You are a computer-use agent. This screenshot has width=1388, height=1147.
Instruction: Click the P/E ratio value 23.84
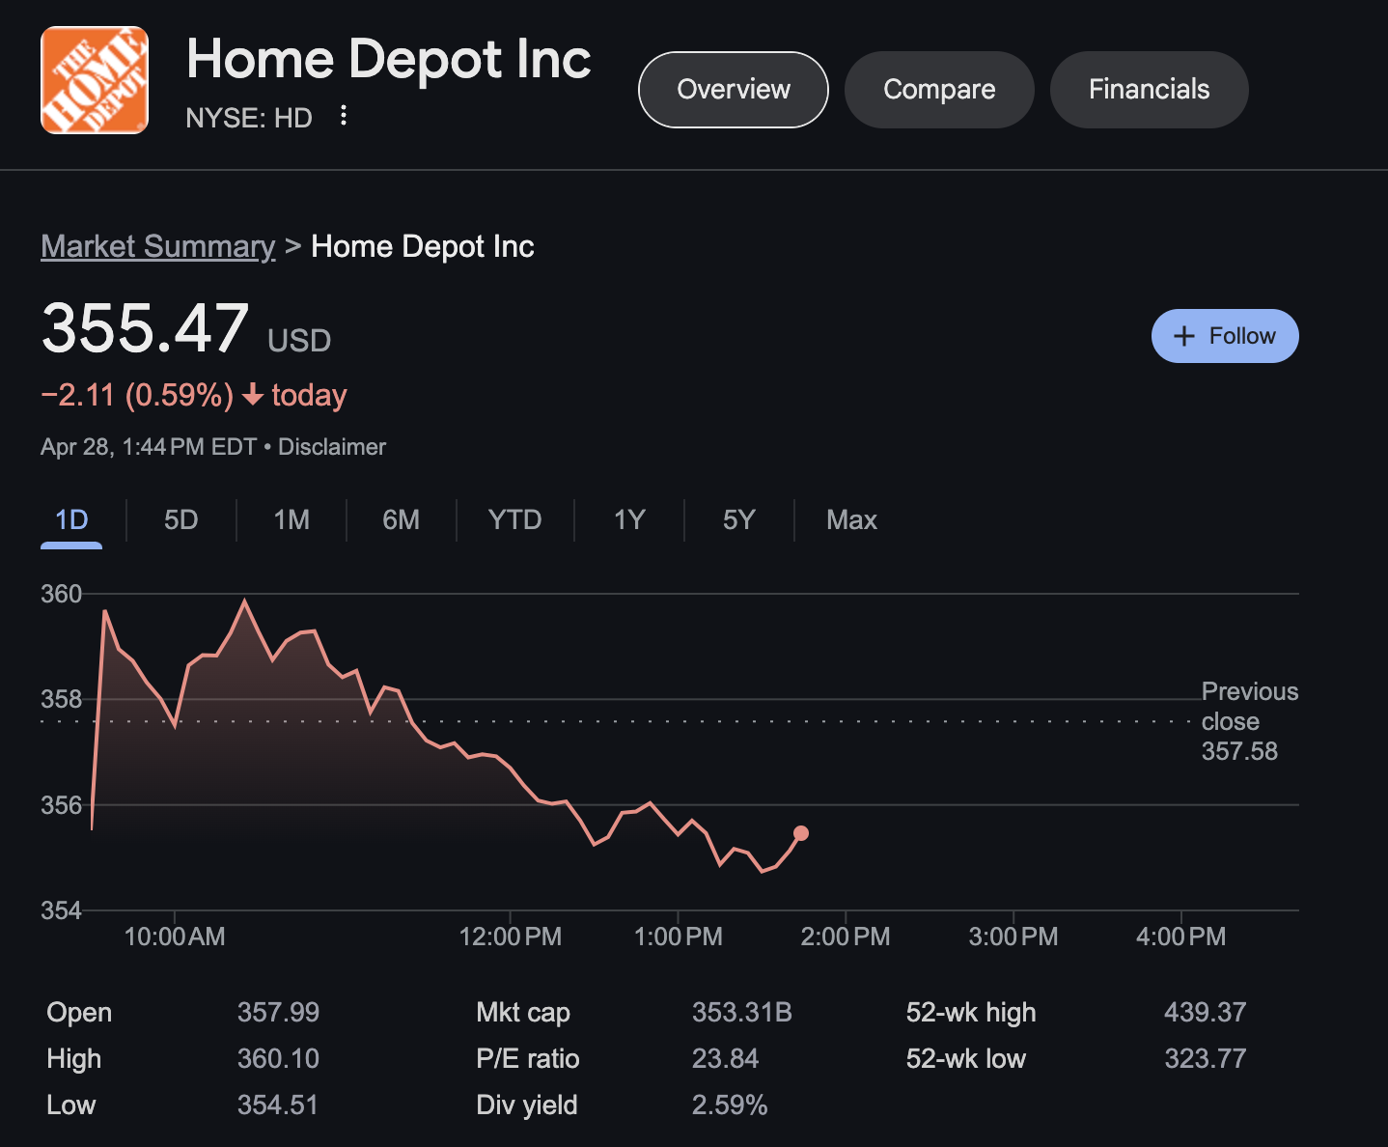(726, 1059)
